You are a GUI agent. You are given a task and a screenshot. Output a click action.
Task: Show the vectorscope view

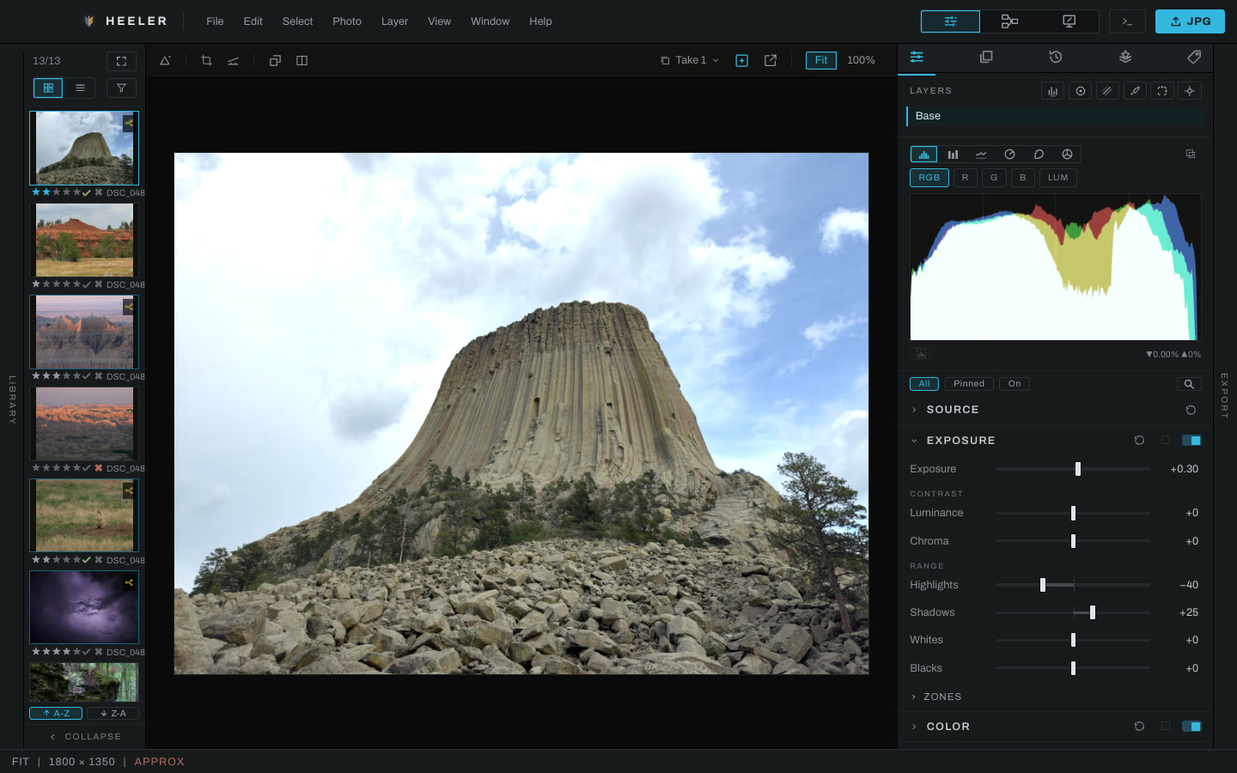point(1010,155)
